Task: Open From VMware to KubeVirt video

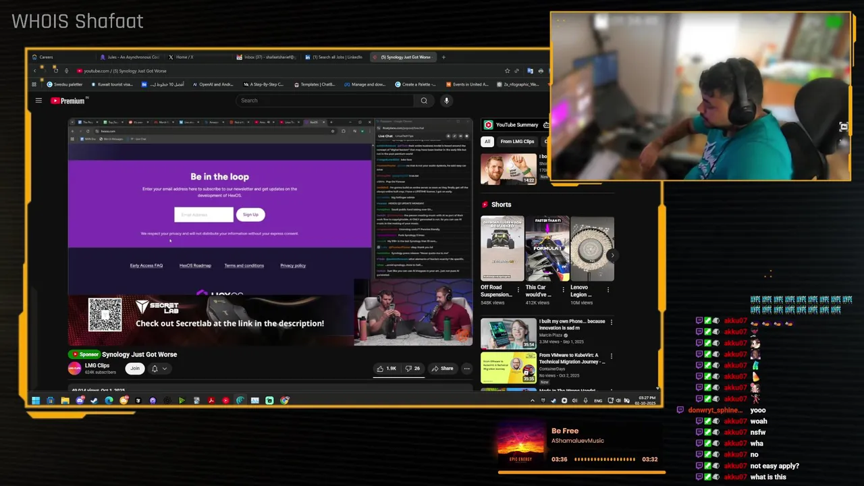Action: click(x=508, y=368)
